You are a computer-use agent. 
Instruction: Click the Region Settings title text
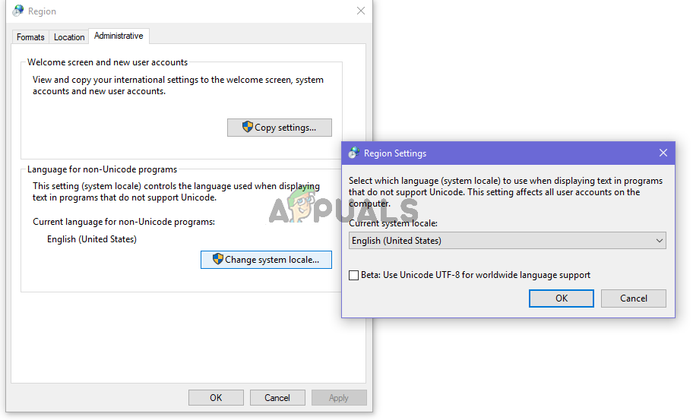point(395,153)
